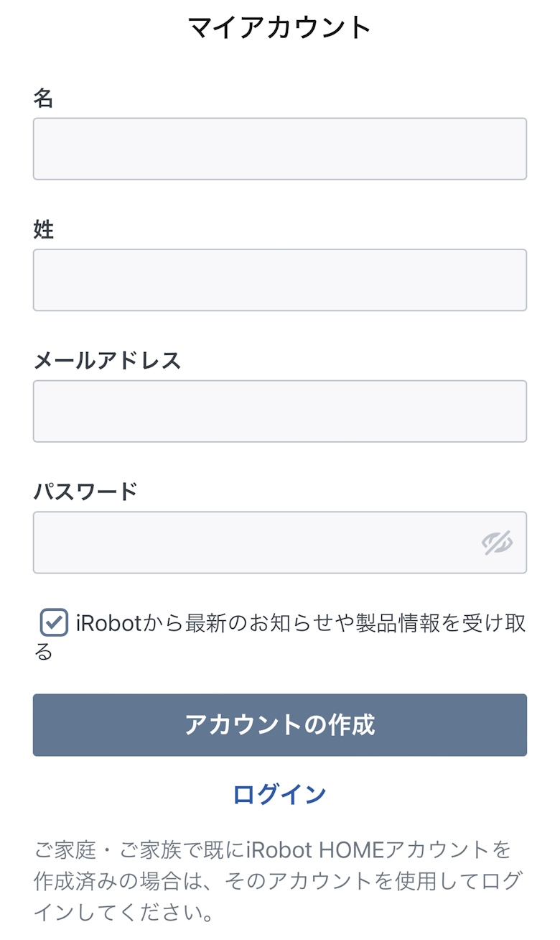Click the パスワード label text
560x940 pixels.
click(85, 492)
